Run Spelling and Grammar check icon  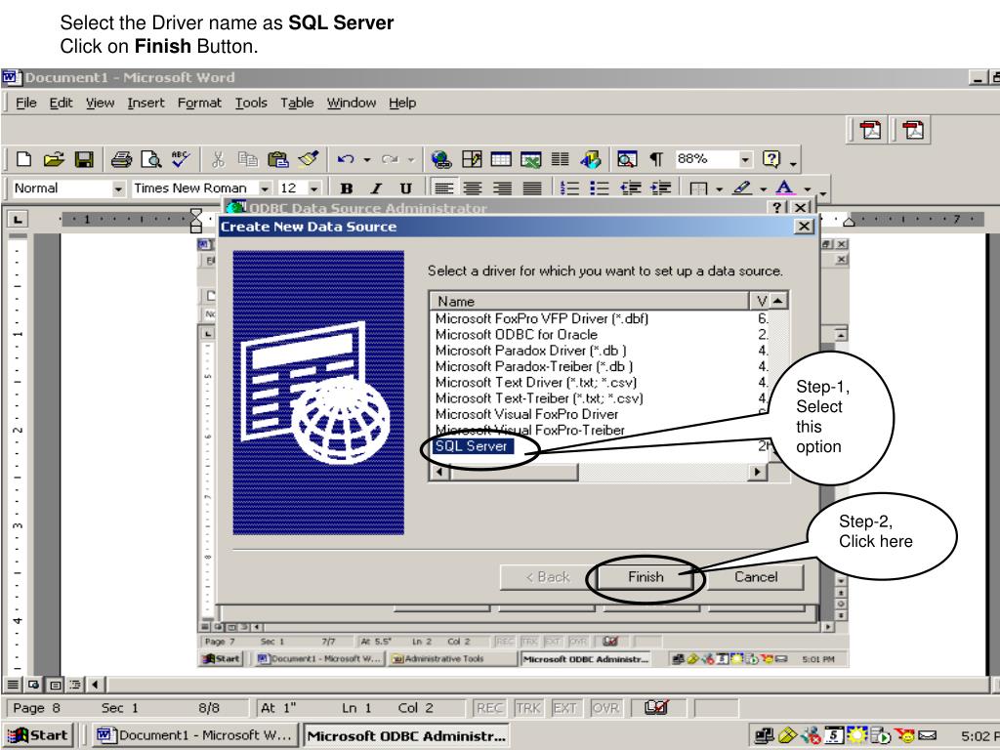(x=181, y=159)
